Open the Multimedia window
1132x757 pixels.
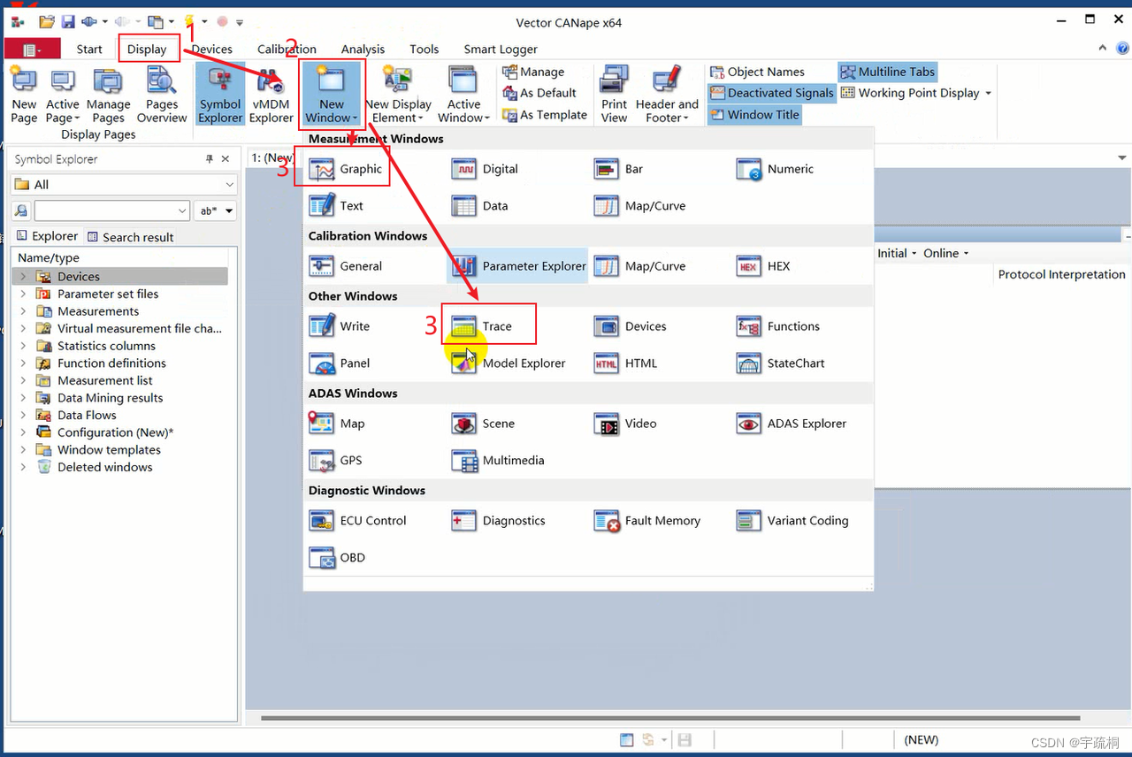(x=498, y=461)
